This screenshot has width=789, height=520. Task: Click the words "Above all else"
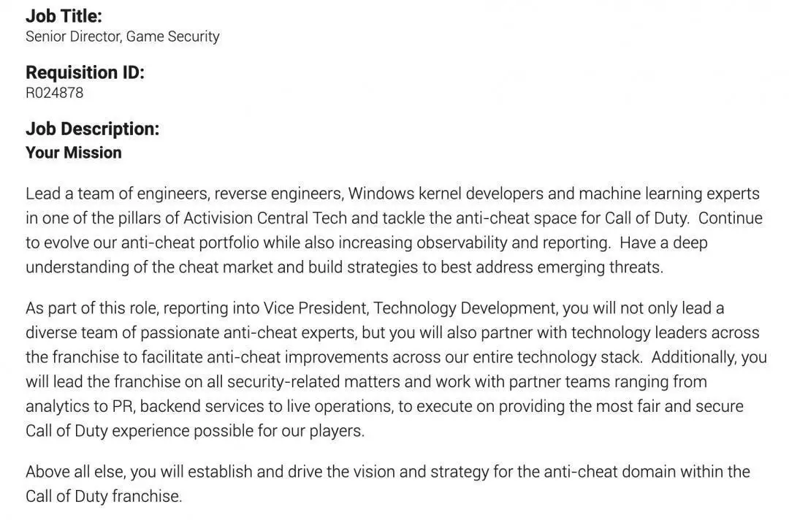74,472
